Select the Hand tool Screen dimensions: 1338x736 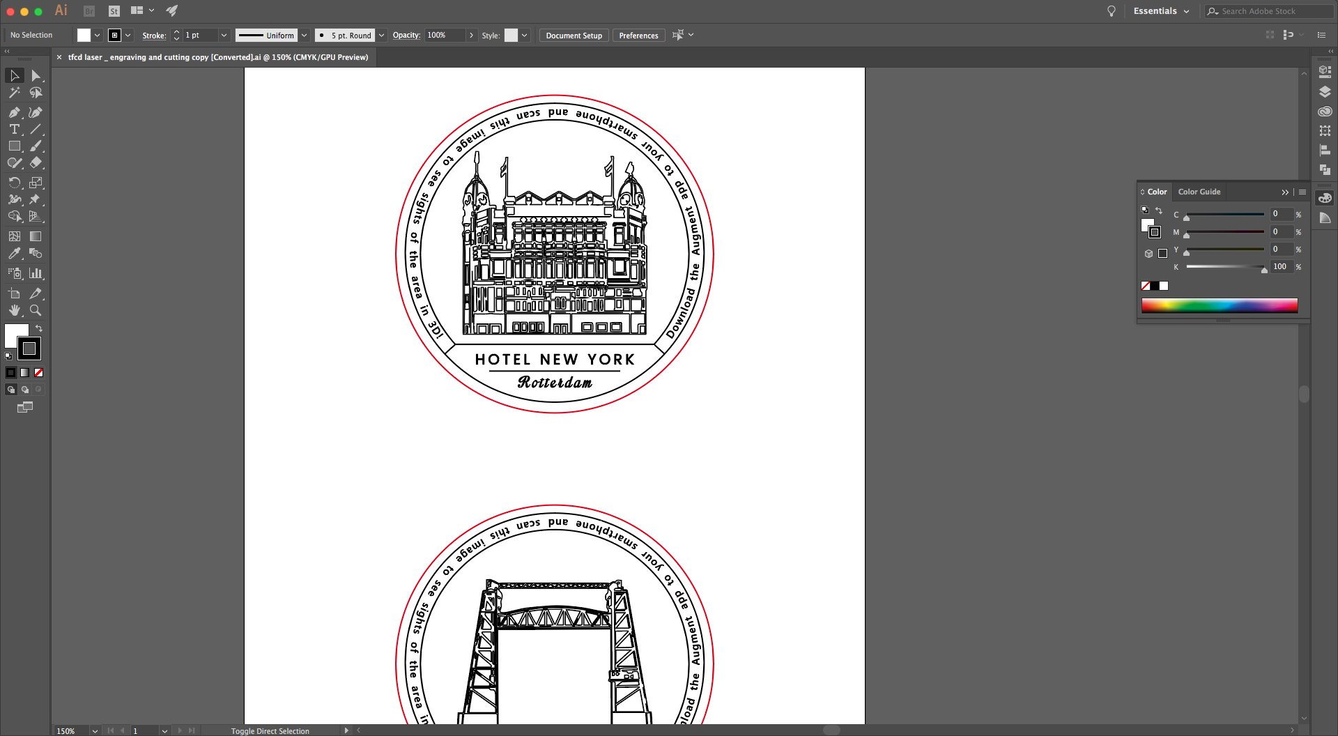tap(14, 310)
